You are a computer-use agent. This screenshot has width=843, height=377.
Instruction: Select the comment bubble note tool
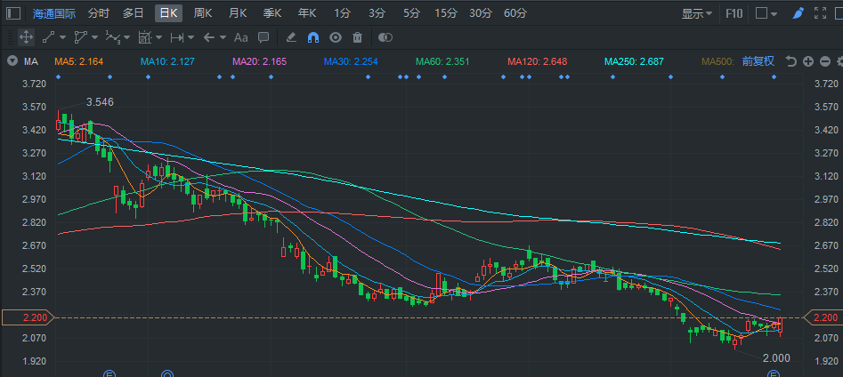tap(263, 37)
